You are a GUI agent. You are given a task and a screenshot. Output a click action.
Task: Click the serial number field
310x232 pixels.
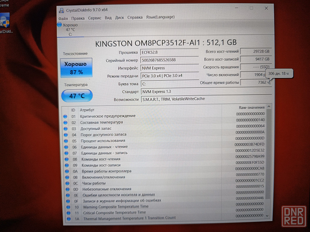(169, 60)
